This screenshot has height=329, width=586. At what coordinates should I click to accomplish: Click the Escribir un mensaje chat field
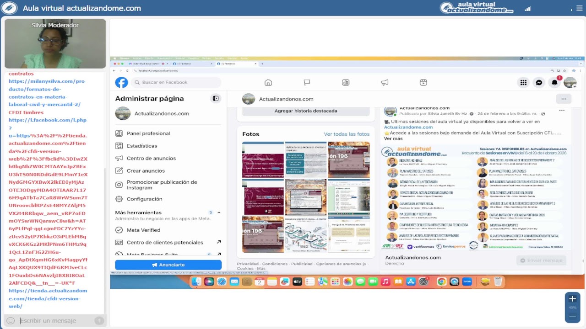55,321
